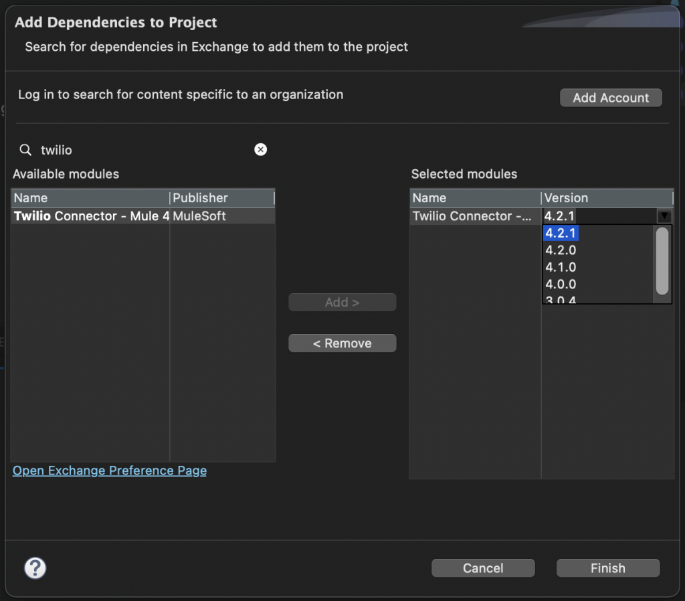
Task: Click Selected modules Name column header
Action: (476, 198)
